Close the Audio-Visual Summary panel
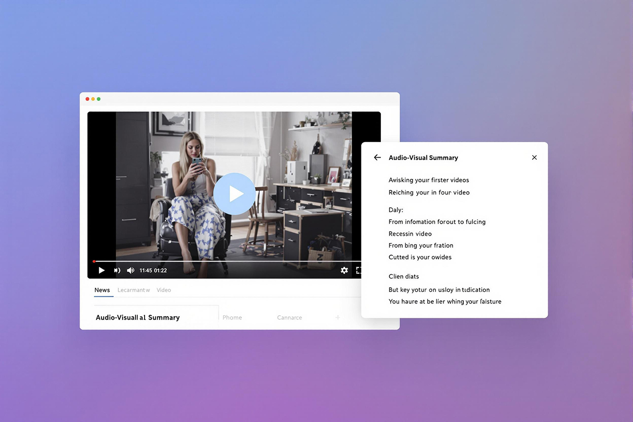The height and width of the screenshot is (422, 633). 534,158
